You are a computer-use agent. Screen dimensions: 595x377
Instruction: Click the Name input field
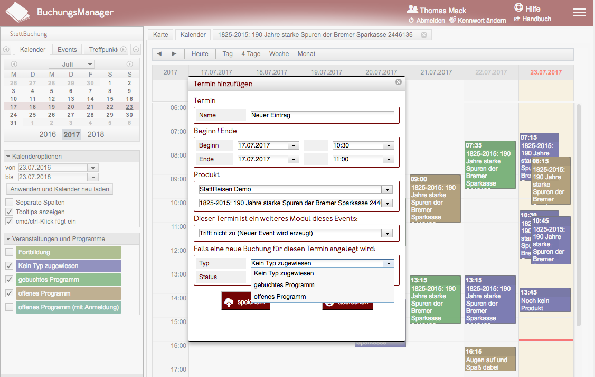click(x=322, y=115)
